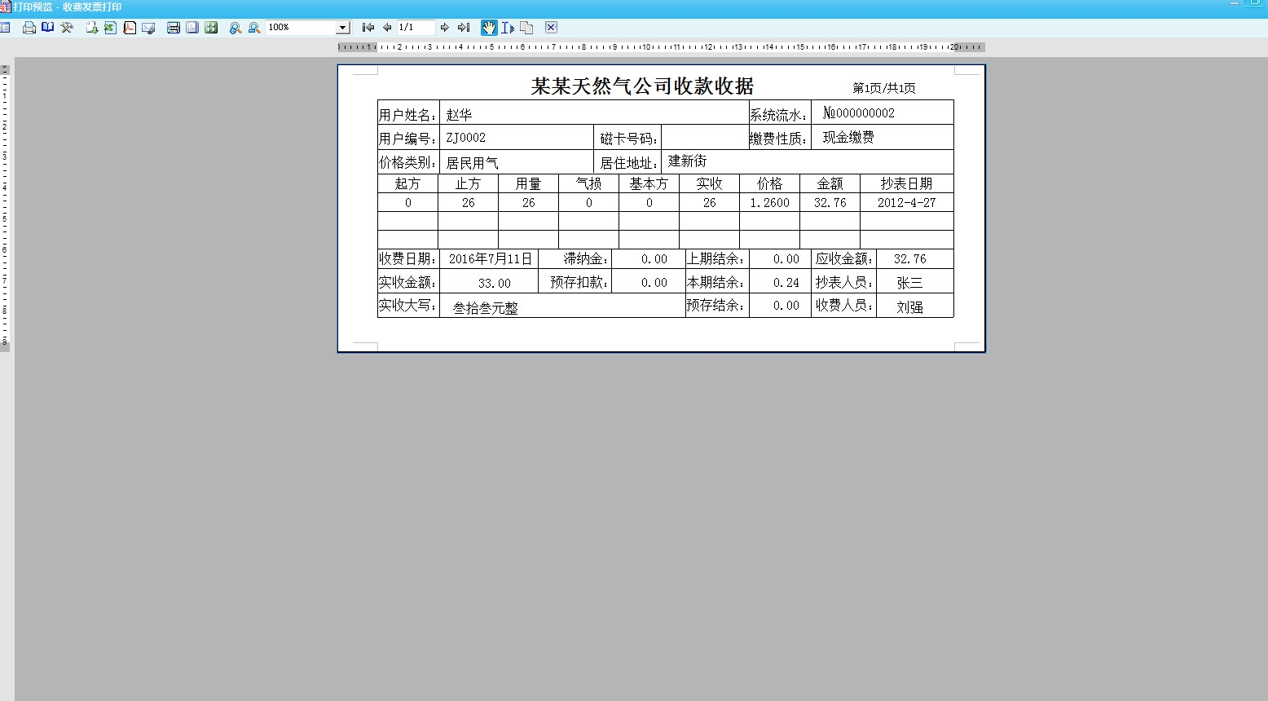Export the receipt to Excel

click(110, 28)
